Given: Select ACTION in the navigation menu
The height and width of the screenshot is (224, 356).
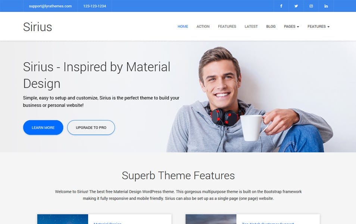Looking at the screenshot, I should click(203, 27).
